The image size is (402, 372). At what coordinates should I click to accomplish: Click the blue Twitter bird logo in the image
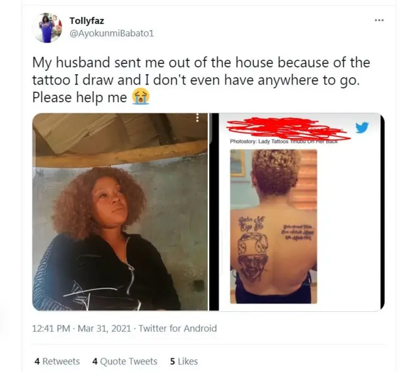coord(362,127)
